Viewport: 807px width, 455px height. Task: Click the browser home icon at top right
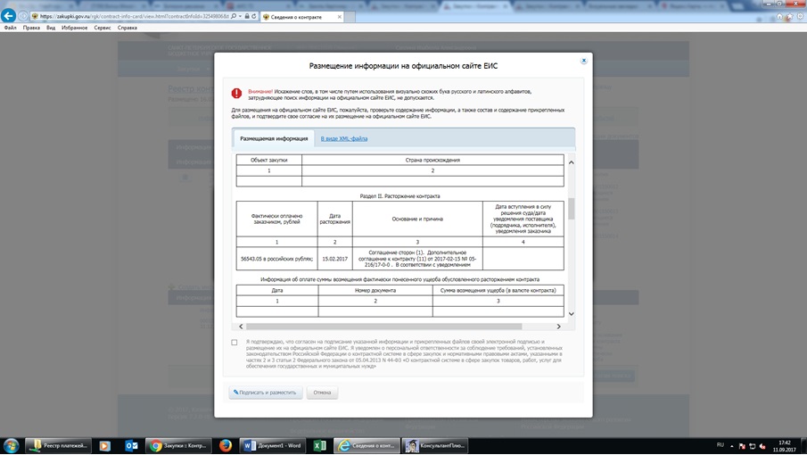pos(779,16)
